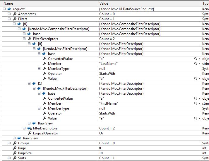Click wrench icon beside Page

click(15, 148)
